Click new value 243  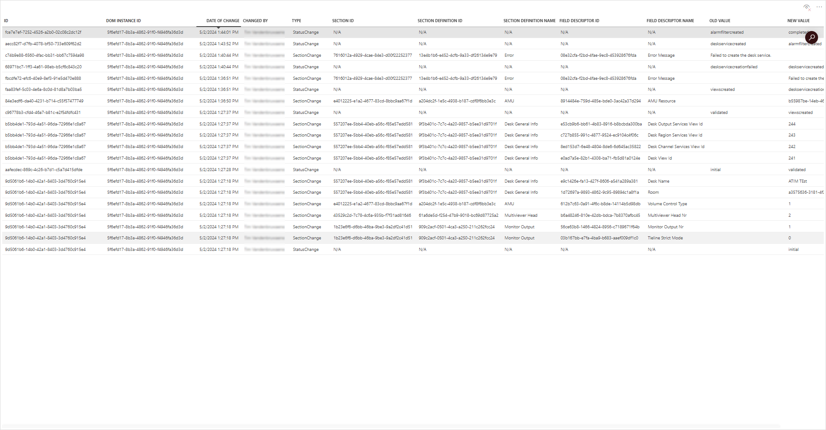tap(792, 135)
